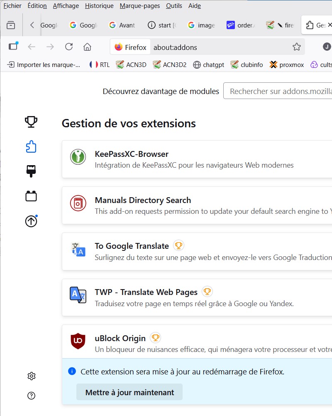Open the Firefox View tab list button
The height and width of the screenshot is (416, 332).
(x=11, y=25)
